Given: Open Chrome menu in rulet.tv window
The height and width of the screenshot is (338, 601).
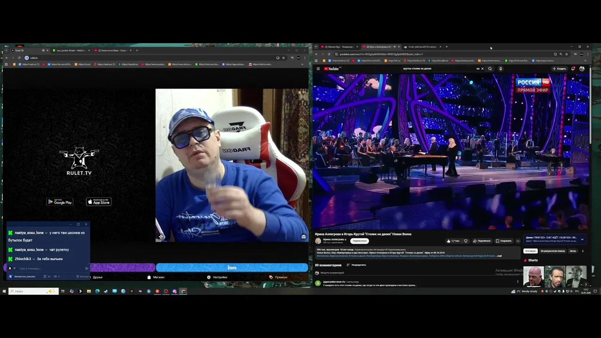Looking at the screenshot, I should [x=304, y=58].
